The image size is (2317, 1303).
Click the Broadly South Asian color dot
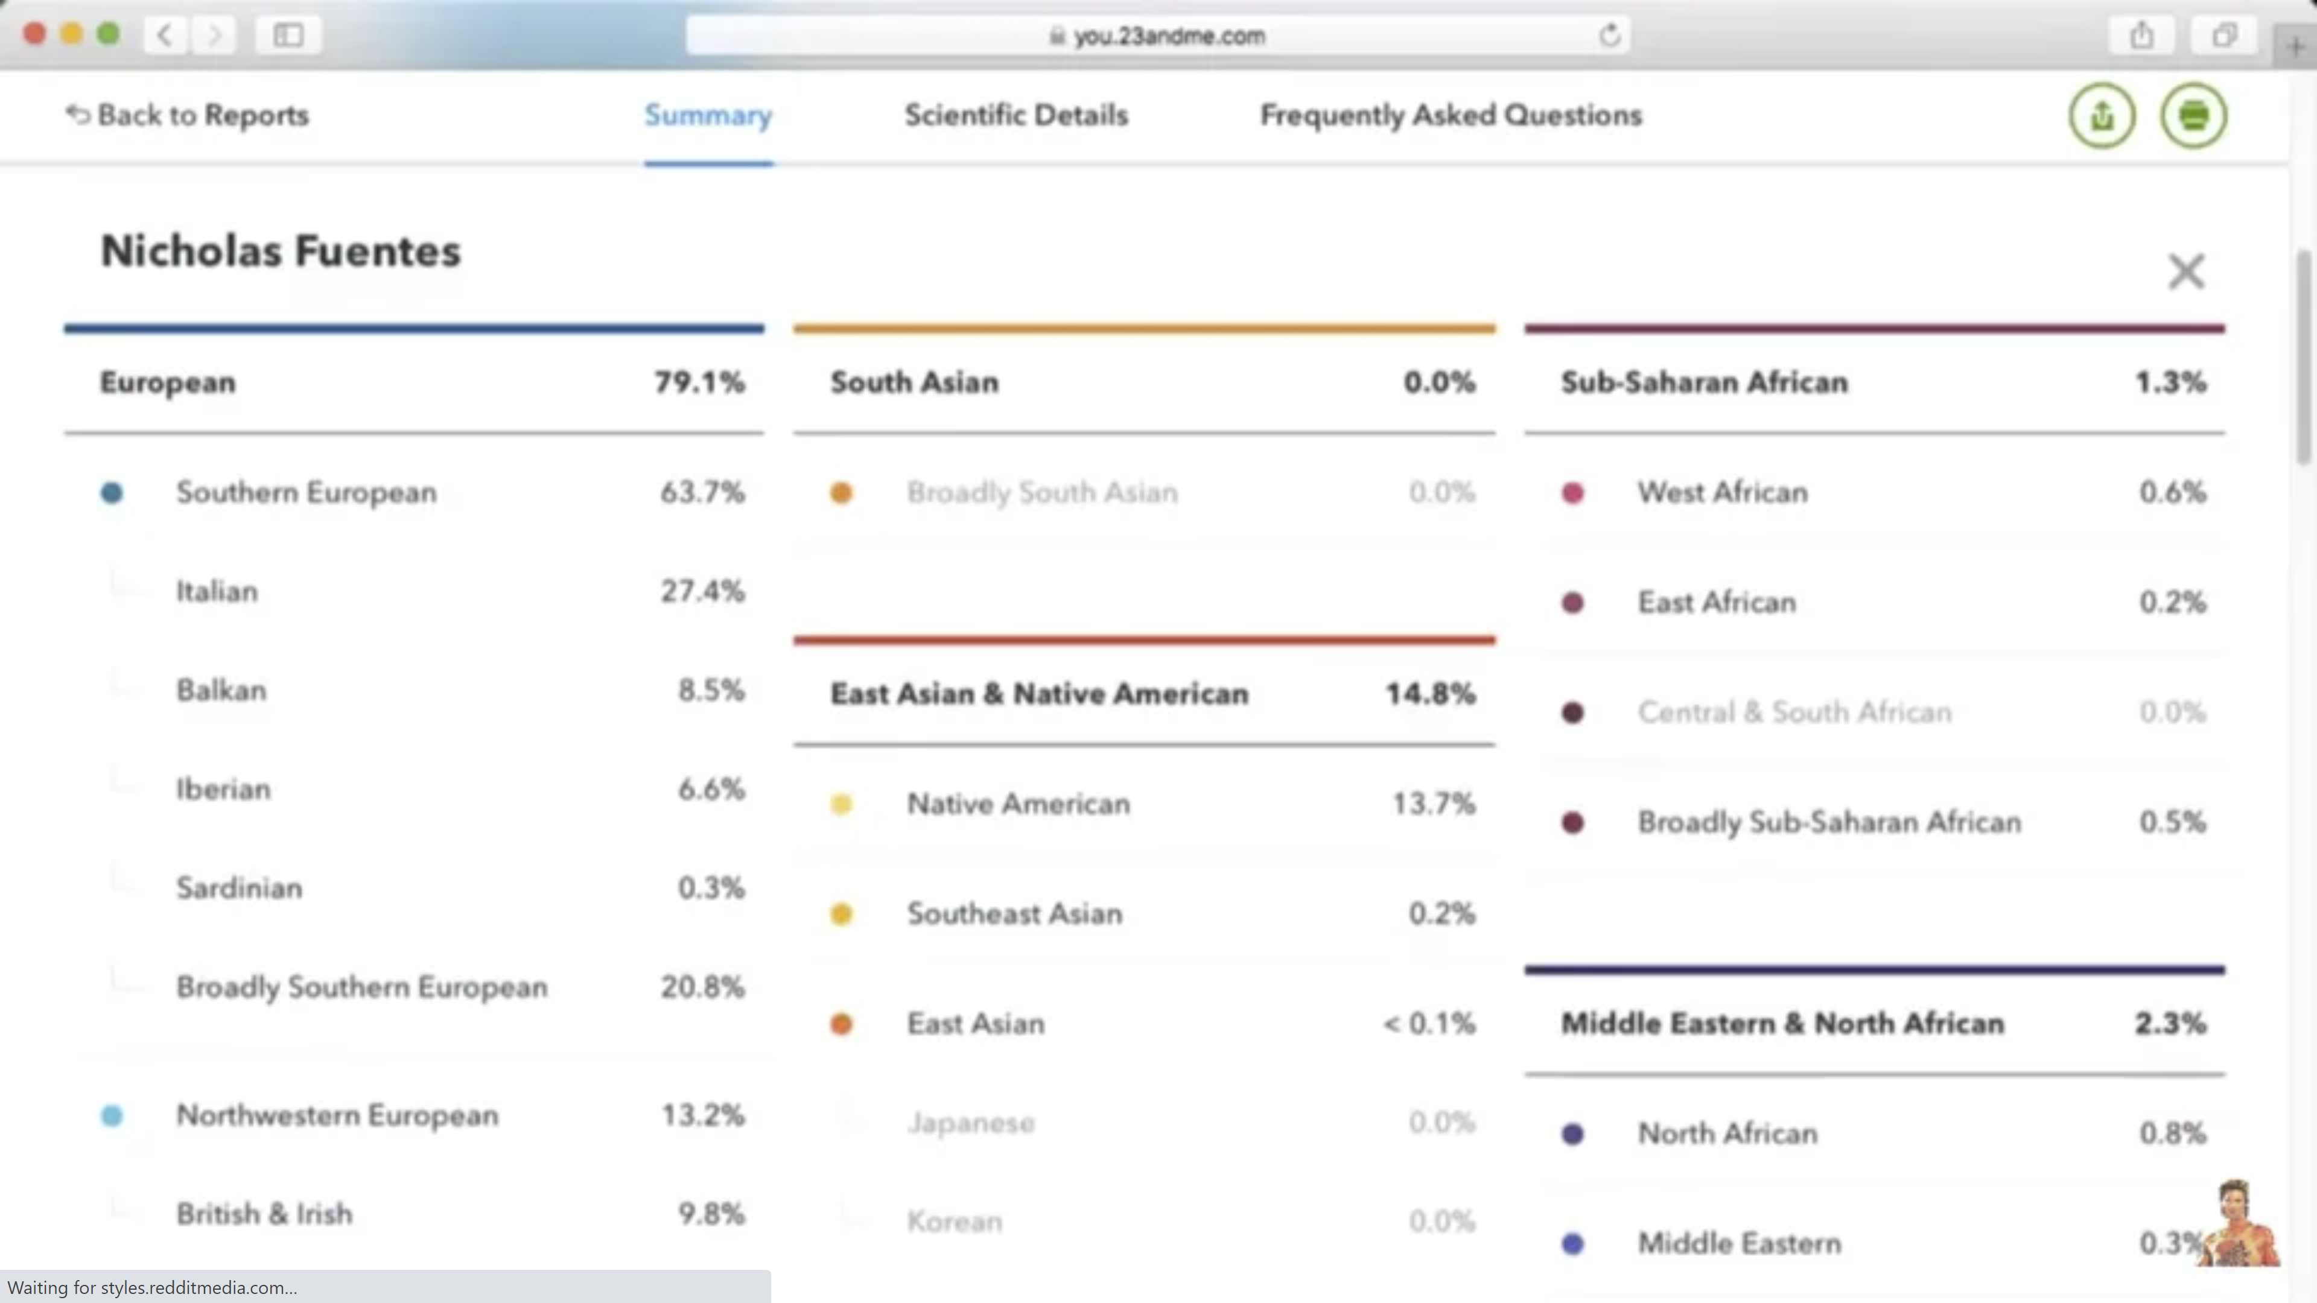point(841,493)
